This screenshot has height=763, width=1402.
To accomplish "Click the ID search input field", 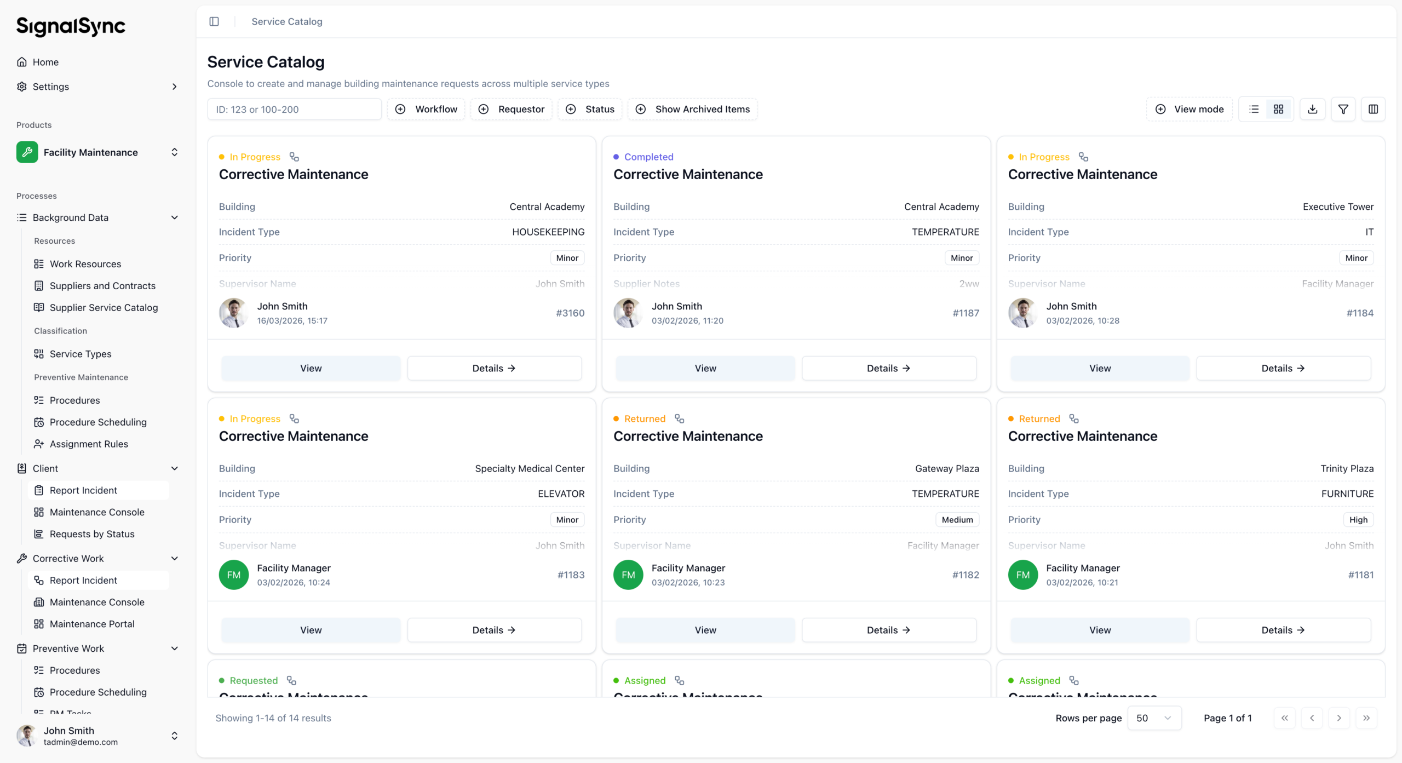I will (x=294, y=109).
